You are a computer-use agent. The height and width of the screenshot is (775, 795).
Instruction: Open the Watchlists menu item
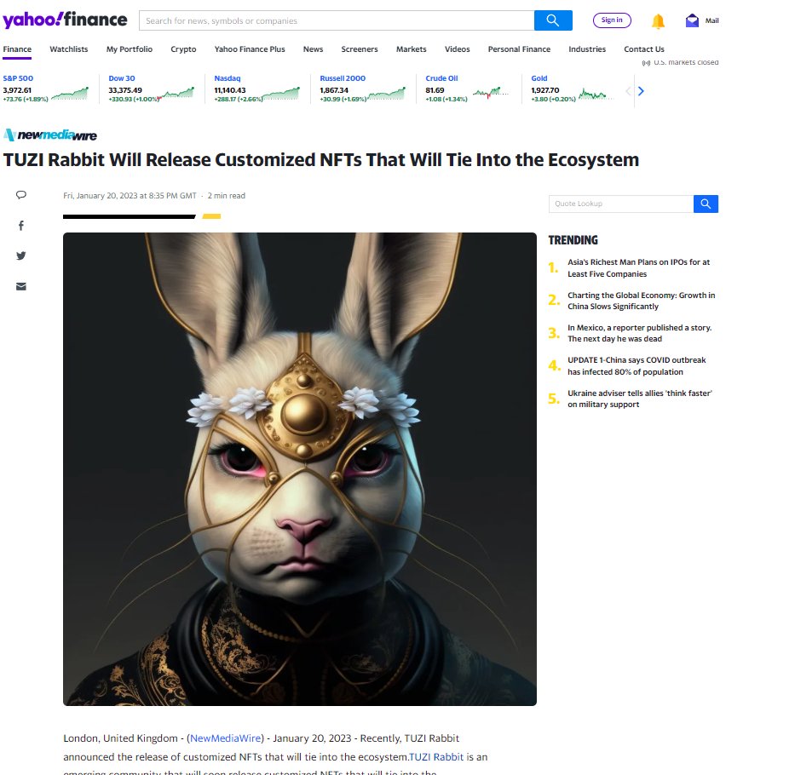click(x=69, y=49)
